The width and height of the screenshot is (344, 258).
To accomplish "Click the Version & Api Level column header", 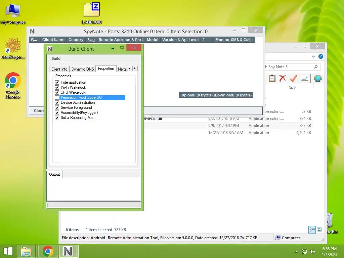I will pyautogui.click(x=180, y=40).
